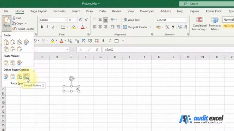Click Increase Indent button
Image resolution: width=234 pixels, height=131 pixels.
point(118,27)
